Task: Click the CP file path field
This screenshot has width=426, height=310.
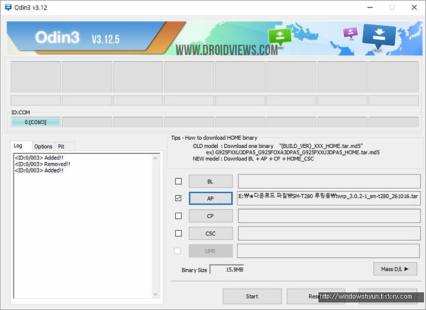Action: 329,216
